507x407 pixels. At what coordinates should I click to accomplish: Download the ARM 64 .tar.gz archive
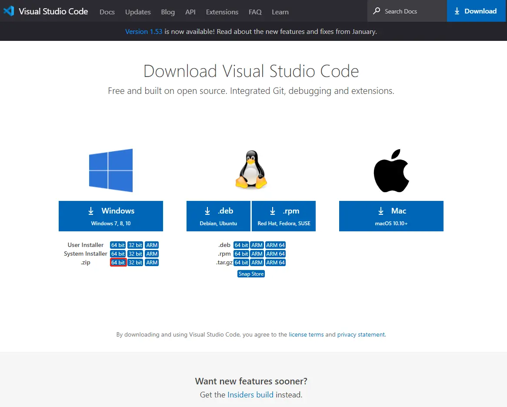[275, 262]
